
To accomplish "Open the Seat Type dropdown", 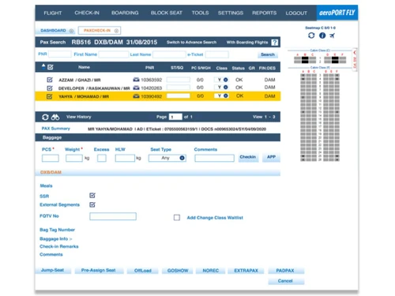I will pyautogui.click(x=167, y=158).
